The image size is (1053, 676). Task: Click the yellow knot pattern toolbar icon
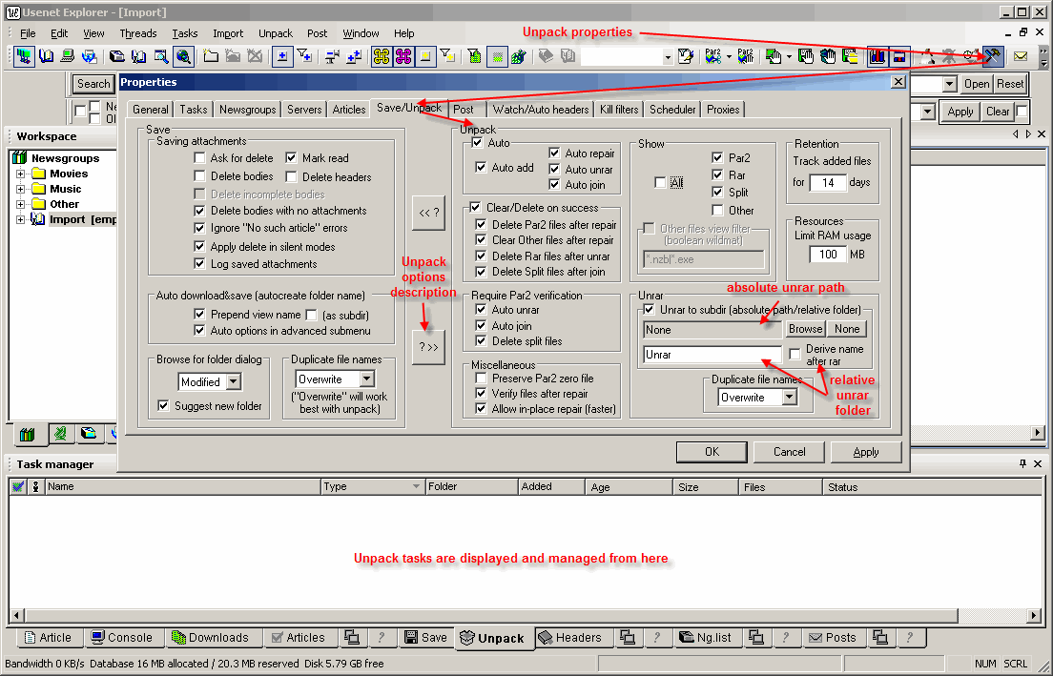pos(382,56)
